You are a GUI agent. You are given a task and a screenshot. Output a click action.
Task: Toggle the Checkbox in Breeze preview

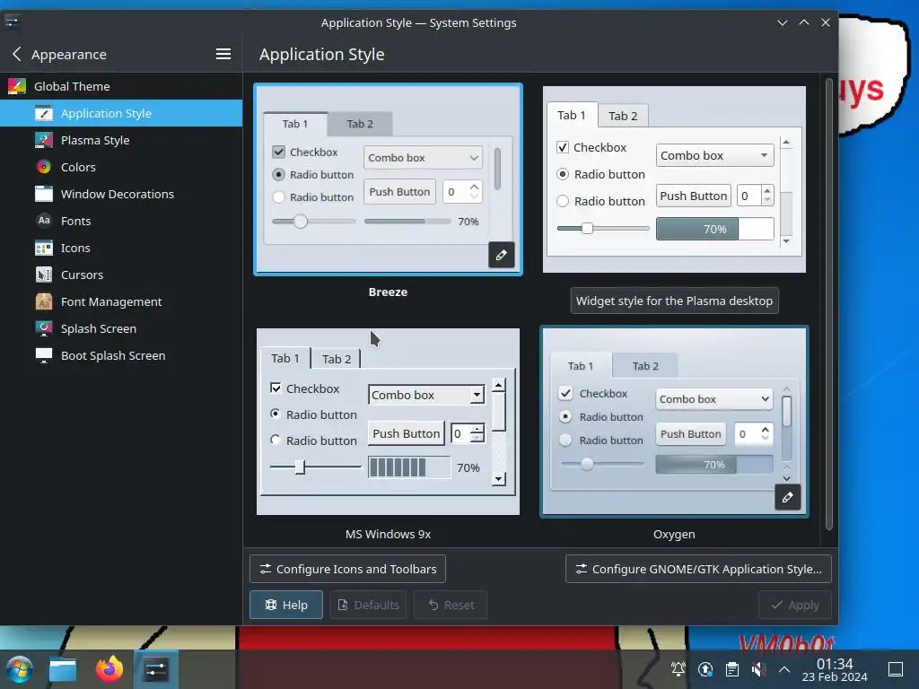point(279,153)
